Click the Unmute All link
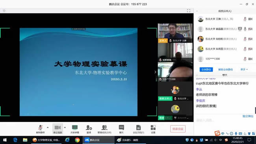The width and height of the screenshot is (256, 144). coord(225,70)
